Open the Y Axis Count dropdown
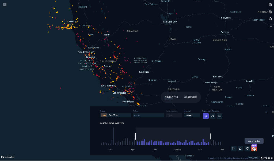The height and width of the screenshot is (161, 274). click(x=149, y=115)
